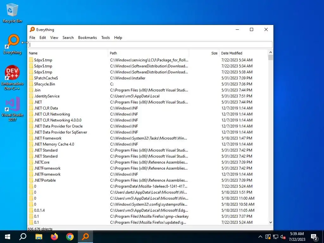Click date 7/22/2023 5:38 AM cell
The width and height of the screenshot is (324, 243).
coord(237,72)
